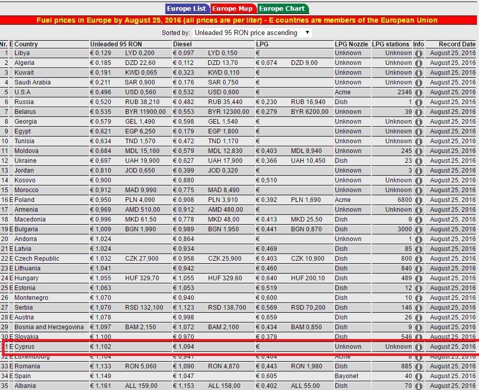Select the 'Bosnia and Herzegovina' country cell
Image resolution: width=479 pixels, height=390 pixels.
(x=49, y=327)
